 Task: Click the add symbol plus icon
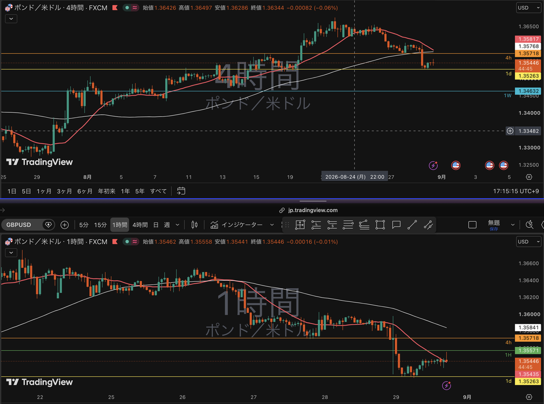(64, 225)
